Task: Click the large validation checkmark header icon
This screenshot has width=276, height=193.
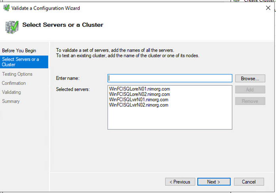Action: (x=11, y=26)
